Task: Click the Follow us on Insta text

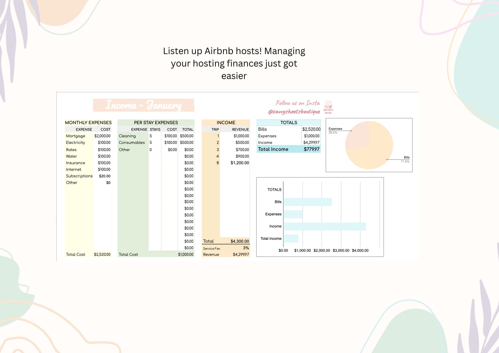Action: click(x=298, y=103)
